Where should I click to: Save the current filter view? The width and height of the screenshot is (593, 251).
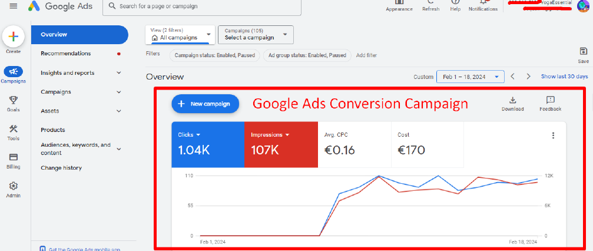(x=583, y=55)
